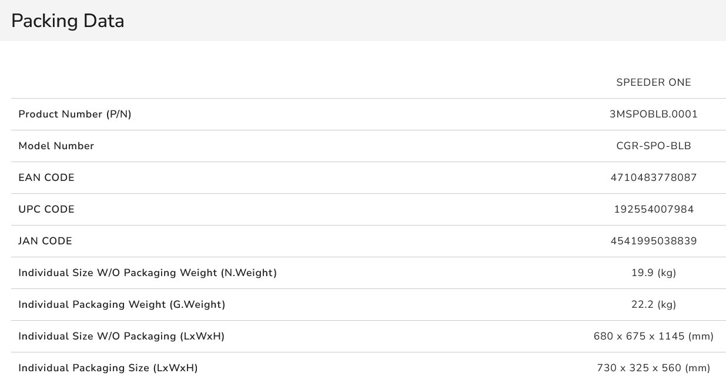This screenshot has height=383, width=726.
Task: Click the Model Number row label
Action: coord(56,146)
